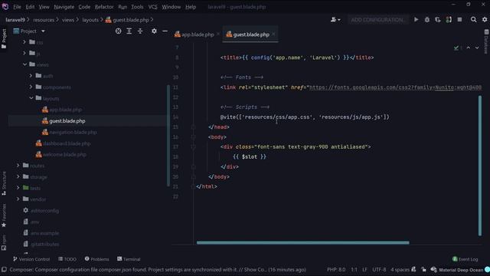Image resolution: width=490 pixels, height=276 pixels.
Task: Click the UTF-8 encoding status entry
Action: click(x=379, y=269)
